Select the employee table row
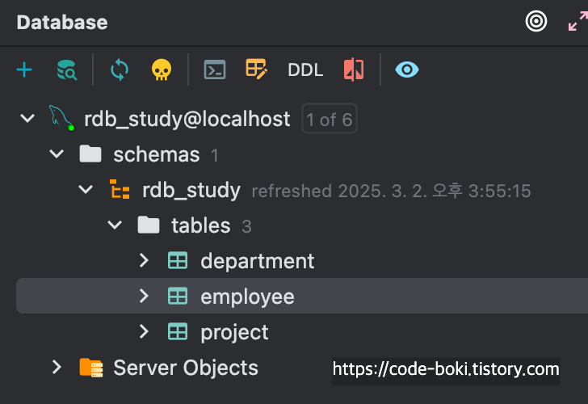The image size is (588, 404). point(302,296)
